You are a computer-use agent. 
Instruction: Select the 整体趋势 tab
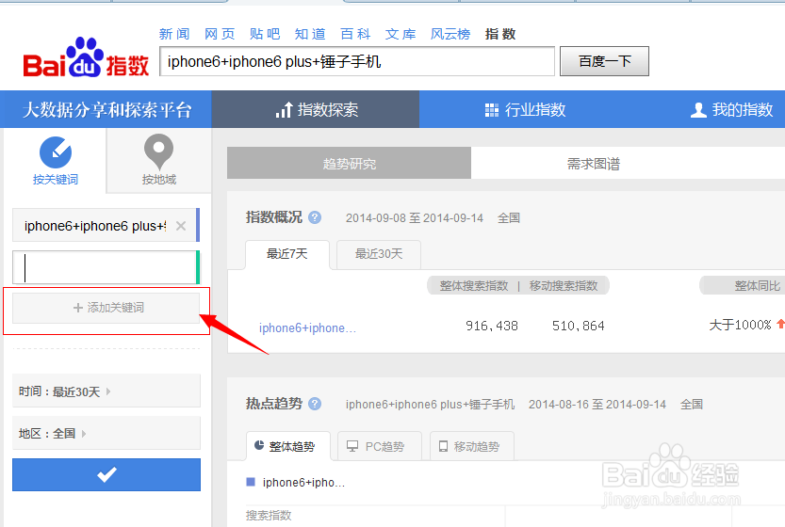(287, 446)
